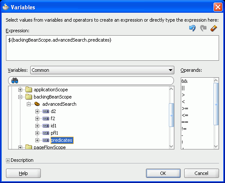This screenshot has height=183, width=225.
Task: Collapse the advancedSearch node
Action: [28, 104]
